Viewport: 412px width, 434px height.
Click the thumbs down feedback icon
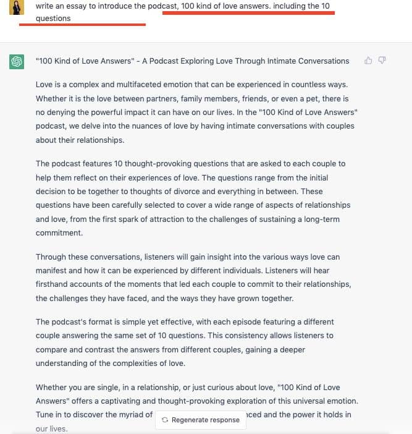[x=382, y=61]
